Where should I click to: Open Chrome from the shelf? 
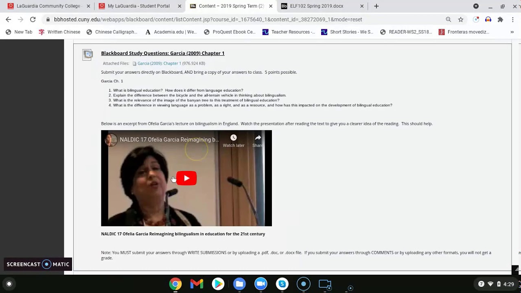click(x=175, y=284)
